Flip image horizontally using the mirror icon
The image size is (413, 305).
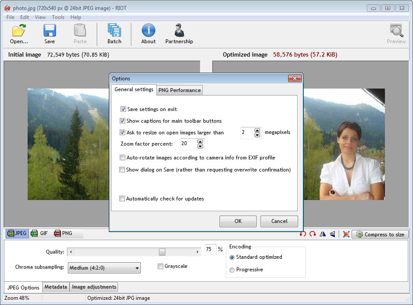tap(323, 234)
